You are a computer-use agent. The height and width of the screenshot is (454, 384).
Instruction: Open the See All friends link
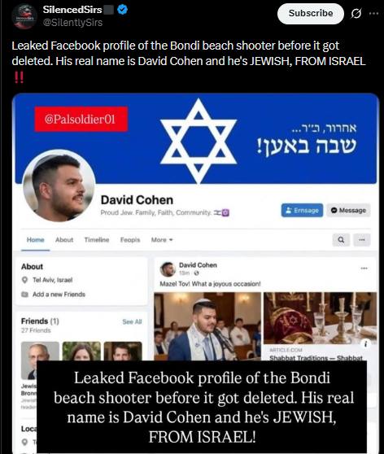(x=132, y=321)
